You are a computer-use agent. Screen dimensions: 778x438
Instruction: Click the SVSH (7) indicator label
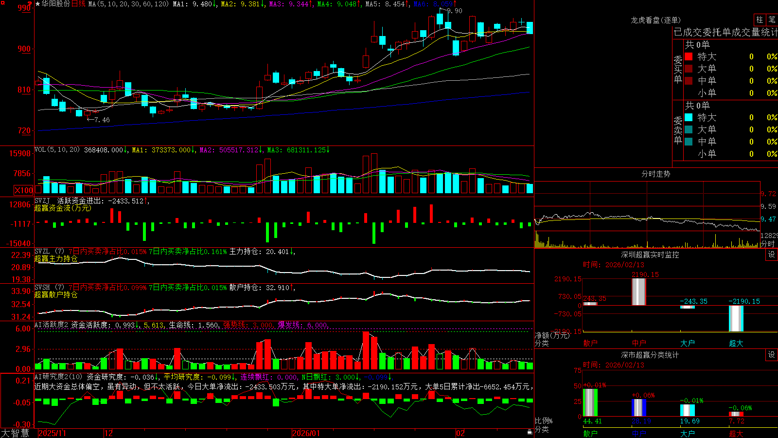point(49,288)
